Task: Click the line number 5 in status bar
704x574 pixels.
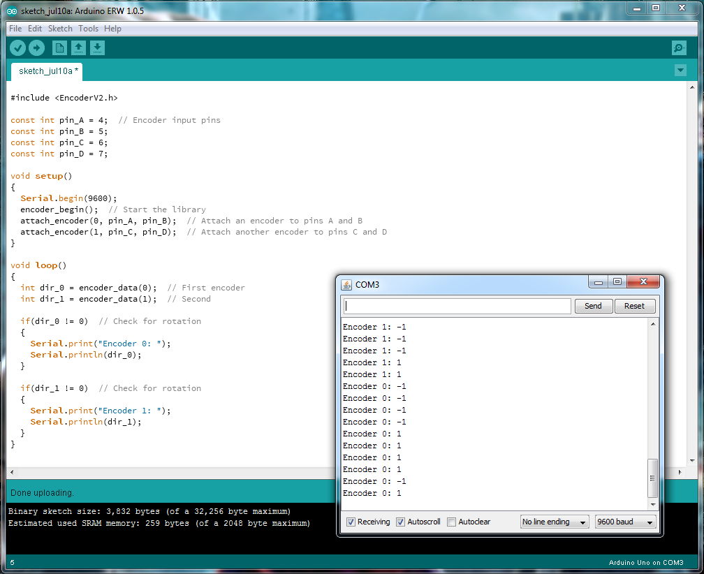Action: point(12,562)
